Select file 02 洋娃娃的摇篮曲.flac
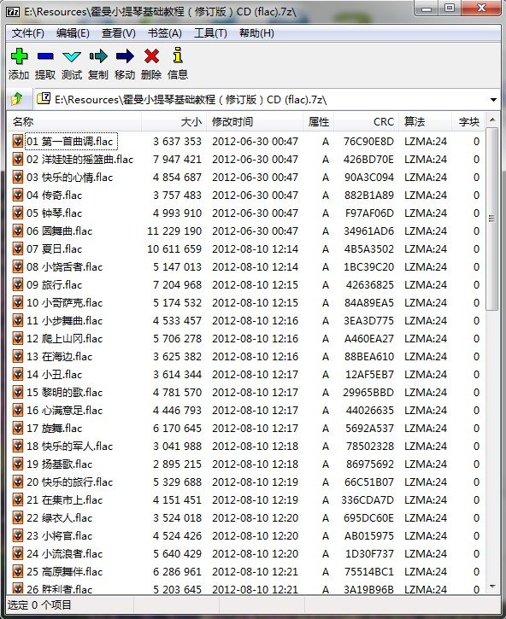Viewport: 506px width, 619px height. (x=79, y=160)
